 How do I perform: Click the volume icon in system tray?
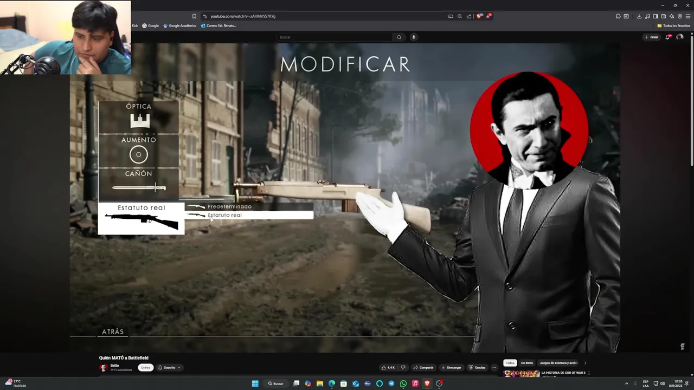pyautogui.click(x=662, y=383)
